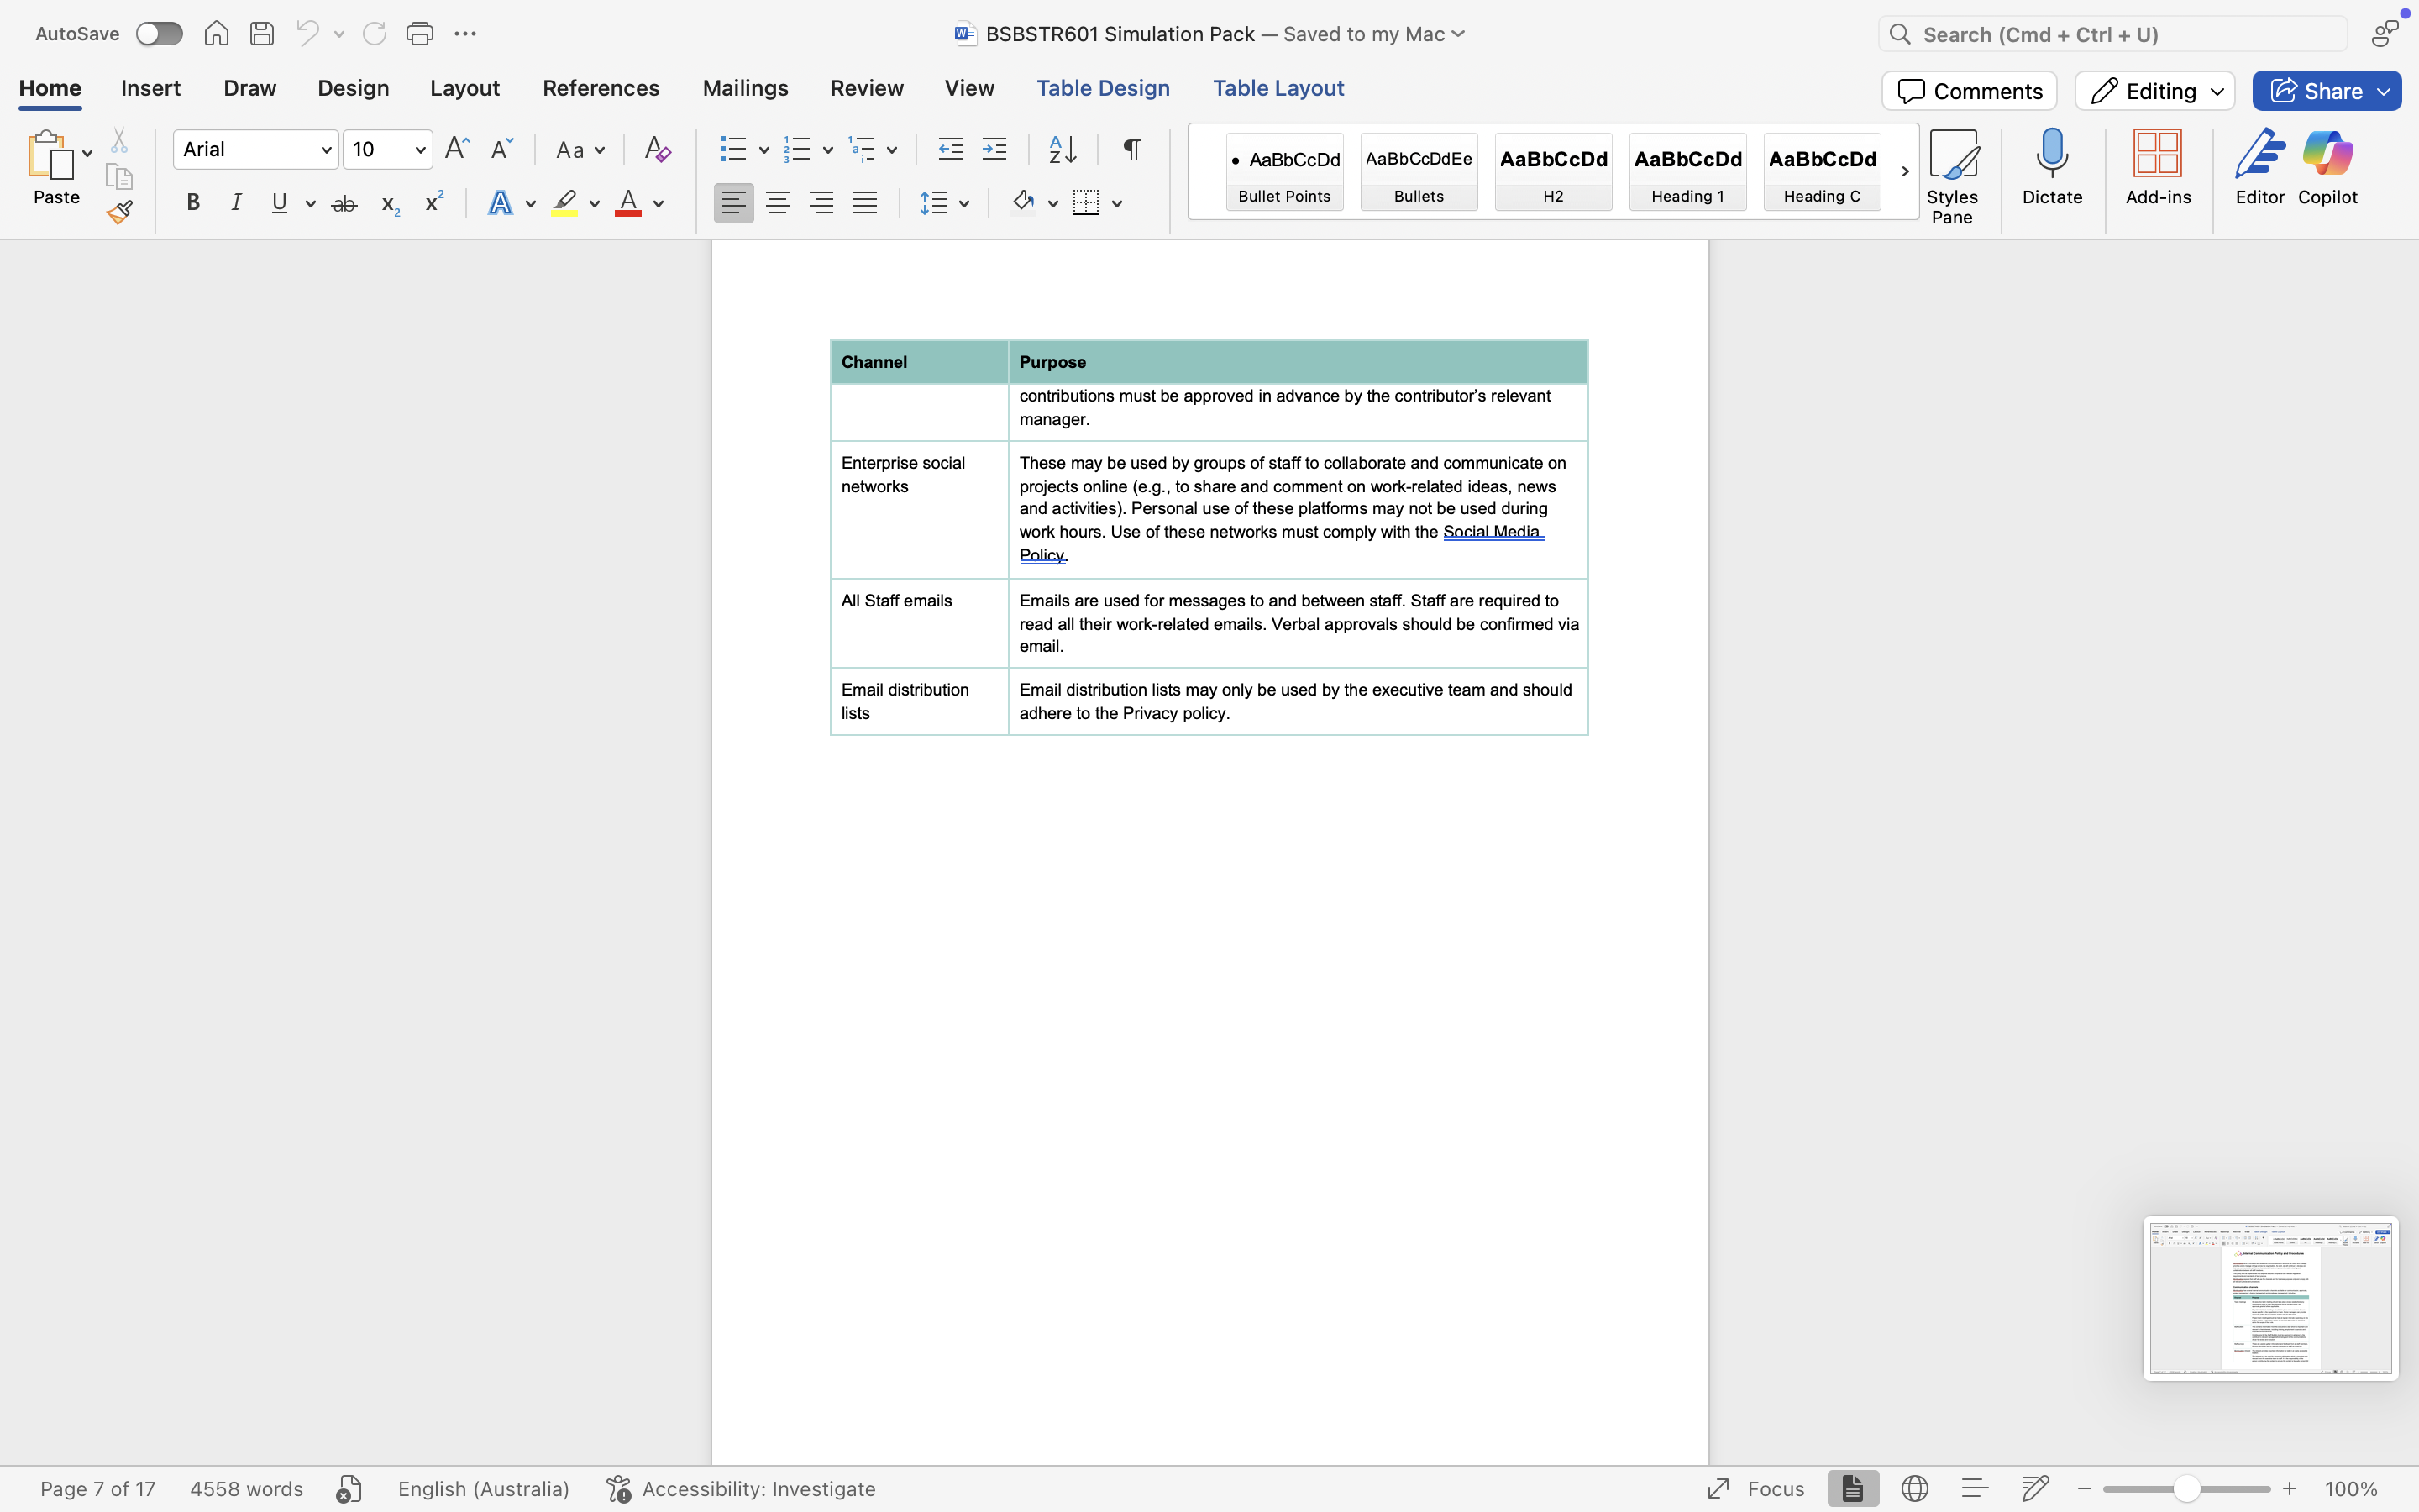The height and width of the screenshot is (1512, 2419).
Task: Show paragraph marks with pilcrow icon
Action: pos(1131,150)
